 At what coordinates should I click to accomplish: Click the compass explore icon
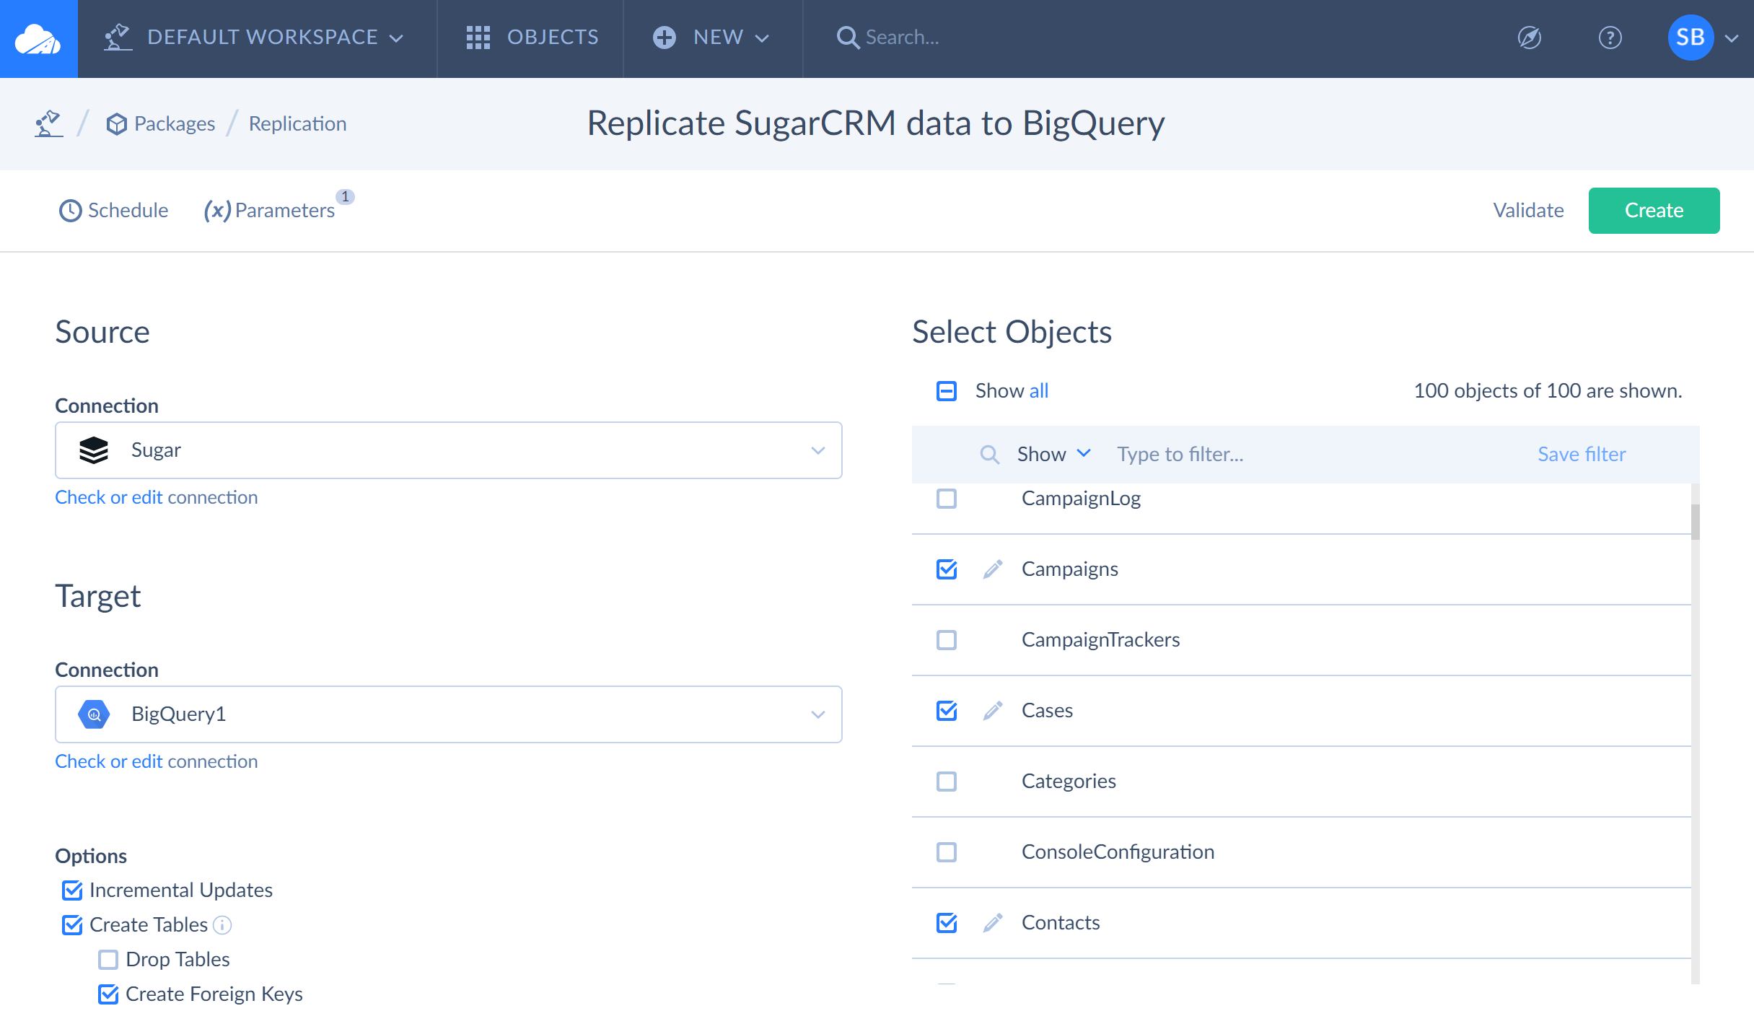1529,38
